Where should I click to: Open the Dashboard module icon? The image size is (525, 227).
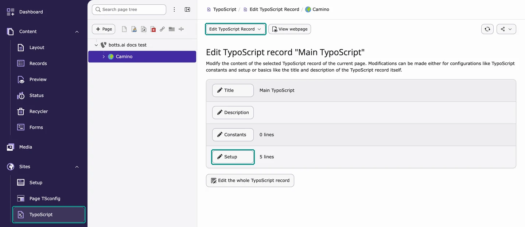[11, 12]
